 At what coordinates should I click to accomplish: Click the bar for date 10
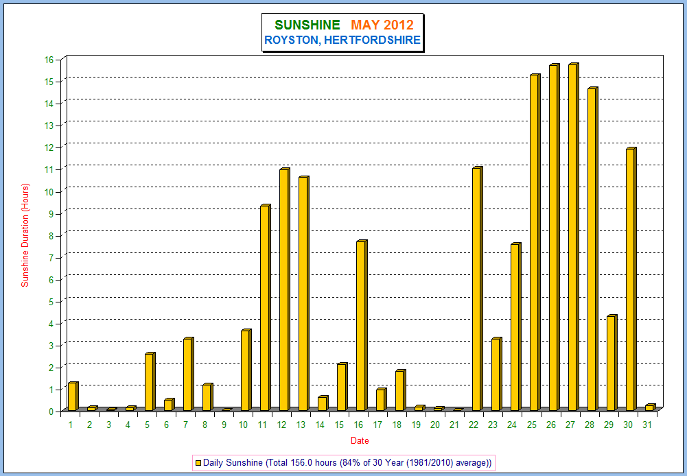pyautogui.click(x=246, y=370)
